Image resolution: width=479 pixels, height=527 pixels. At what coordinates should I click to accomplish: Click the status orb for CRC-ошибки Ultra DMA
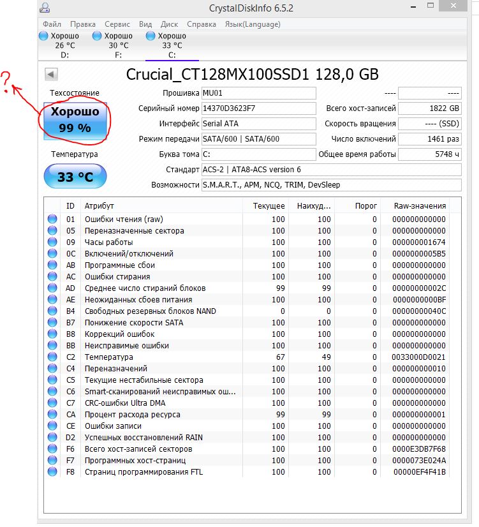pos(52,403)
